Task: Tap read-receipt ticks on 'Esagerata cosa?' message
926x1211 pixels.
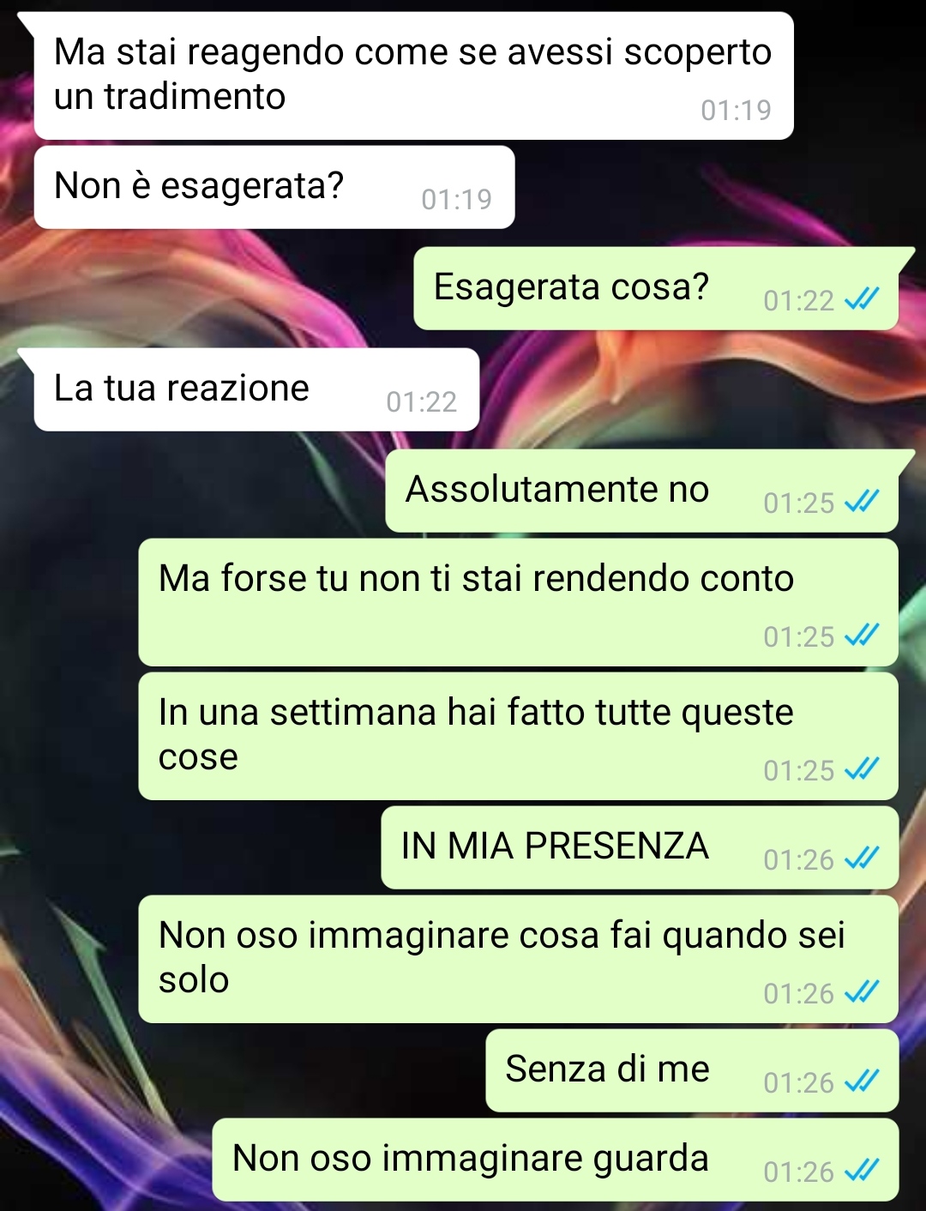Action: point(862,299)
